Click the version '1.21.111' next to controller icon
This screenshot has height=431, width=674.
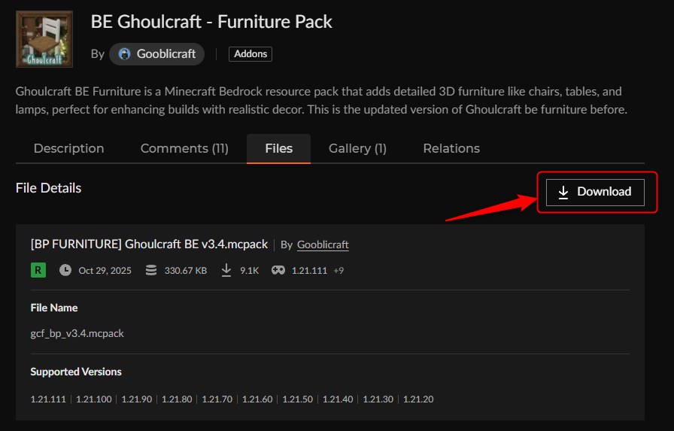(x=309, y=271)
